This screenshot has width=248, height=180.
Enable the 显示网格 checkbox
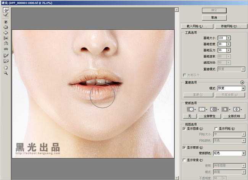pyautogui.click(x=216, y=129)
